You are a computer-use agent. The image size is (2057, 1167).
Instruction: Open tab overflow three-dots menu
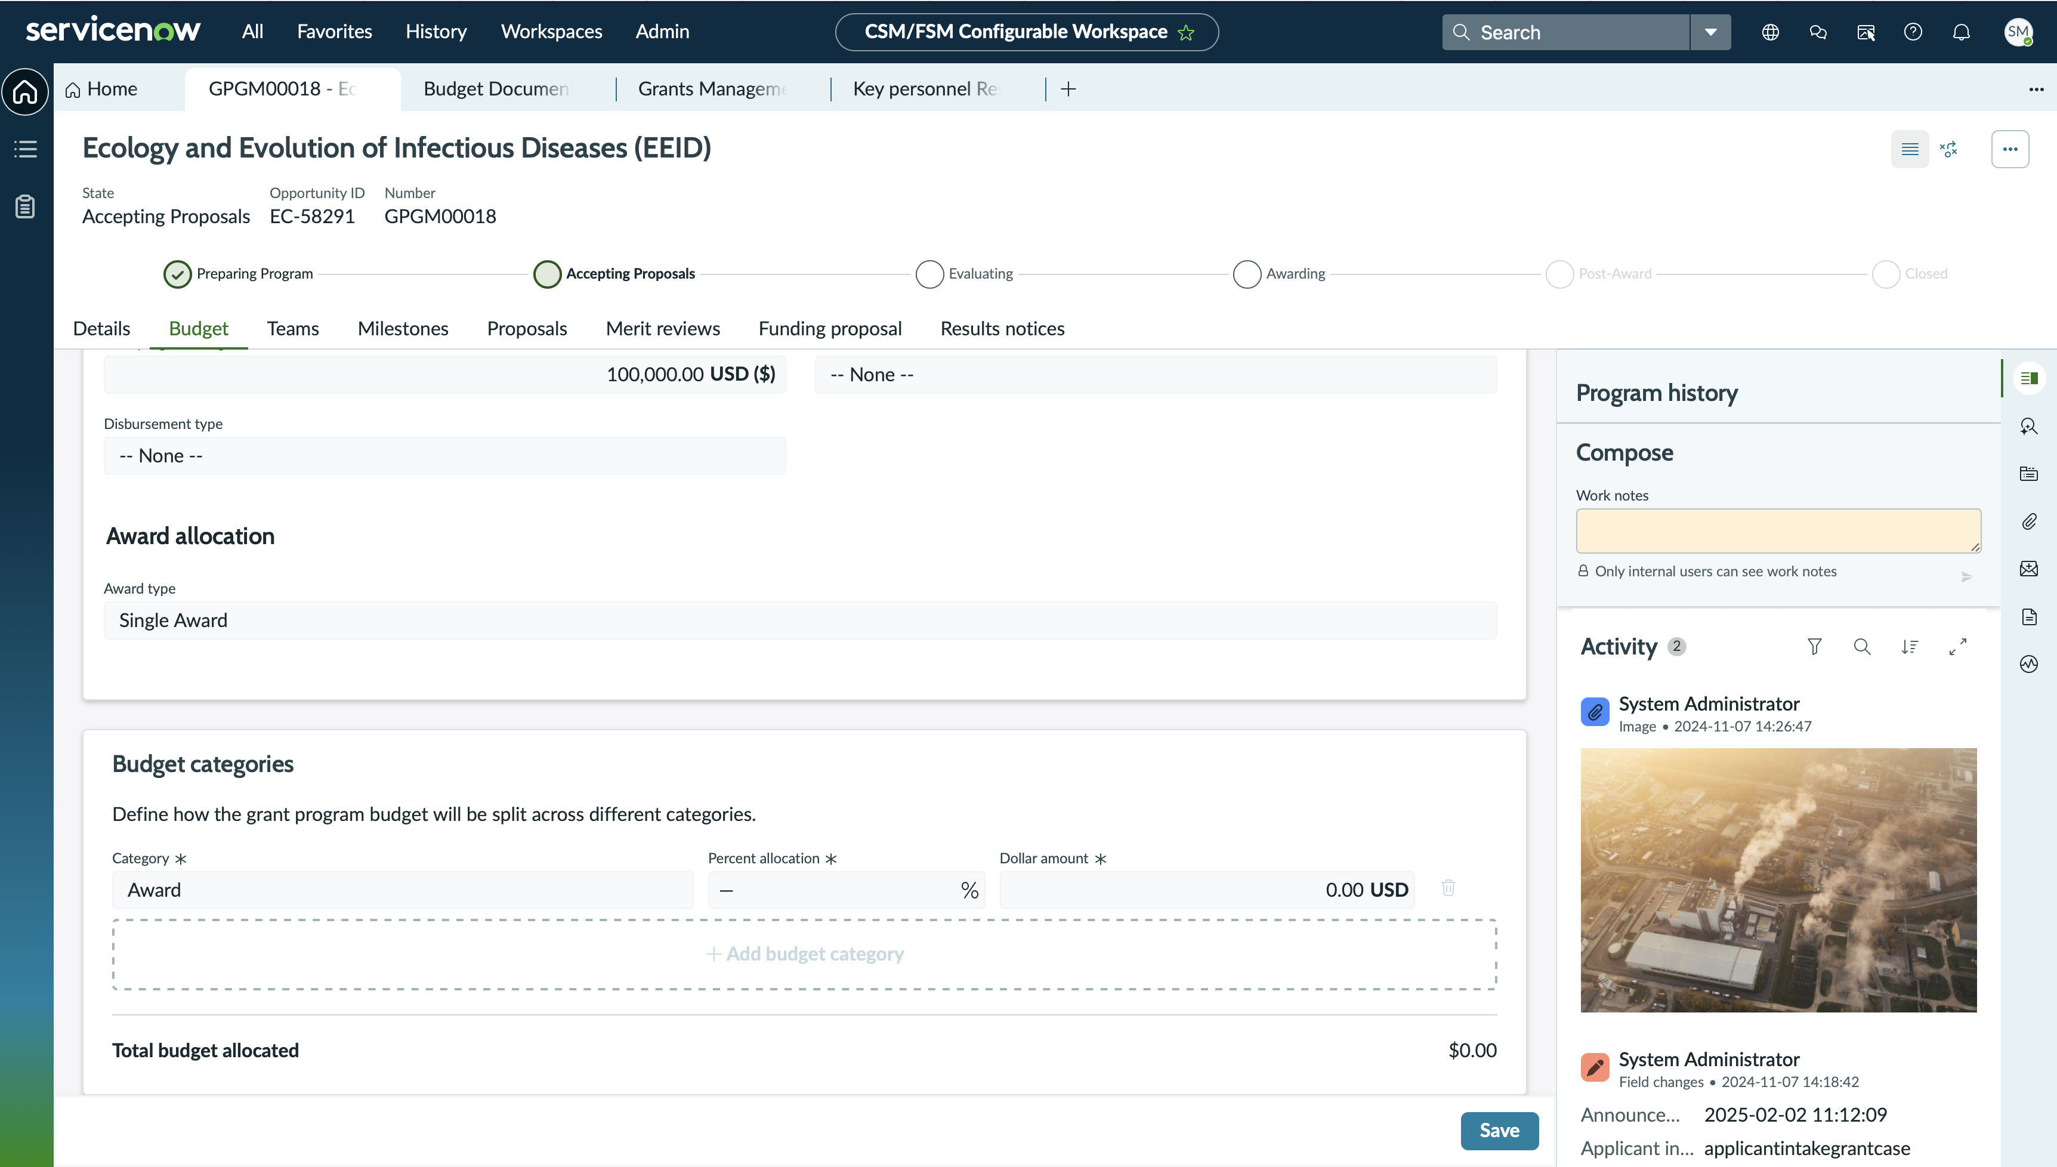[2036, 89]
